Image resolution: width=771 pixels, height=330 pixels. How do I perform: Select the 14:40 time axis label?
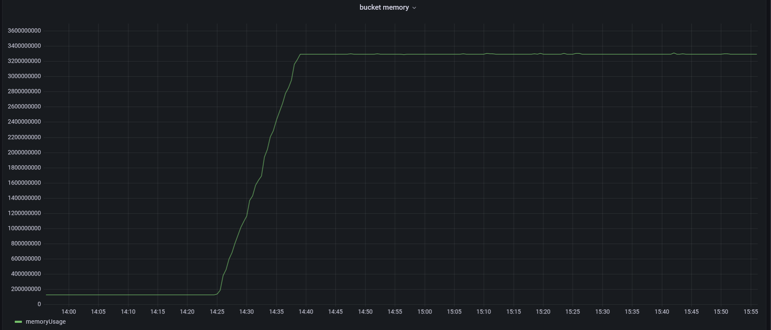pos(306,312)
